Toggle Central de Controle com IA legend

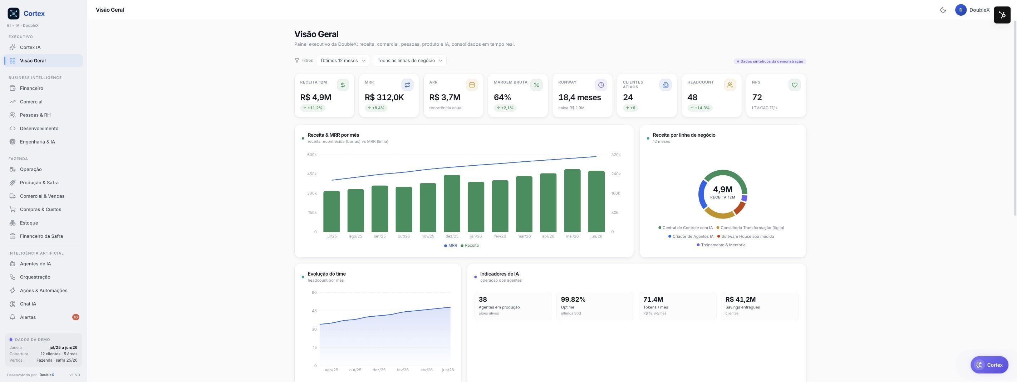pyautogui.click(x=686, y=228)
